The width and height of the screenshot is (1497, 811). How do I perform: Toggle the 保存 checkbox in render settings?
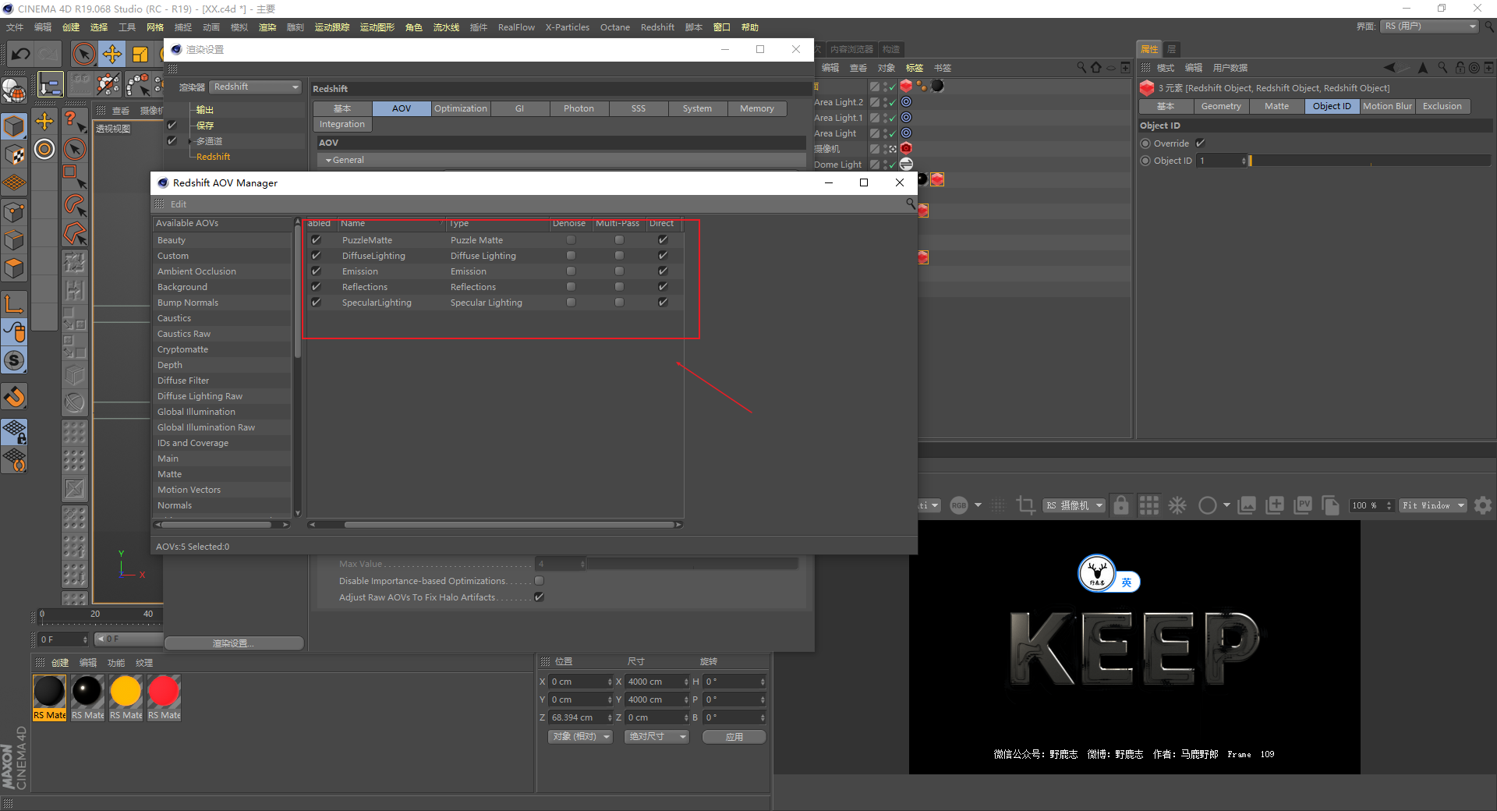172,126
